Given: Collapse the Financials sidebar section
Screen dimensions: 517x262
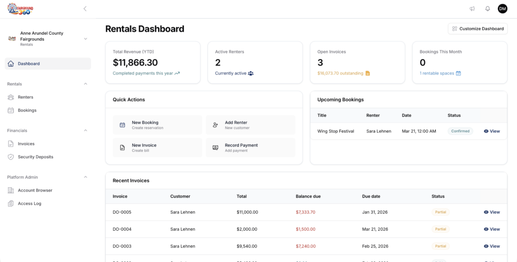Looking at the screenshot, I should pos(85,130).
